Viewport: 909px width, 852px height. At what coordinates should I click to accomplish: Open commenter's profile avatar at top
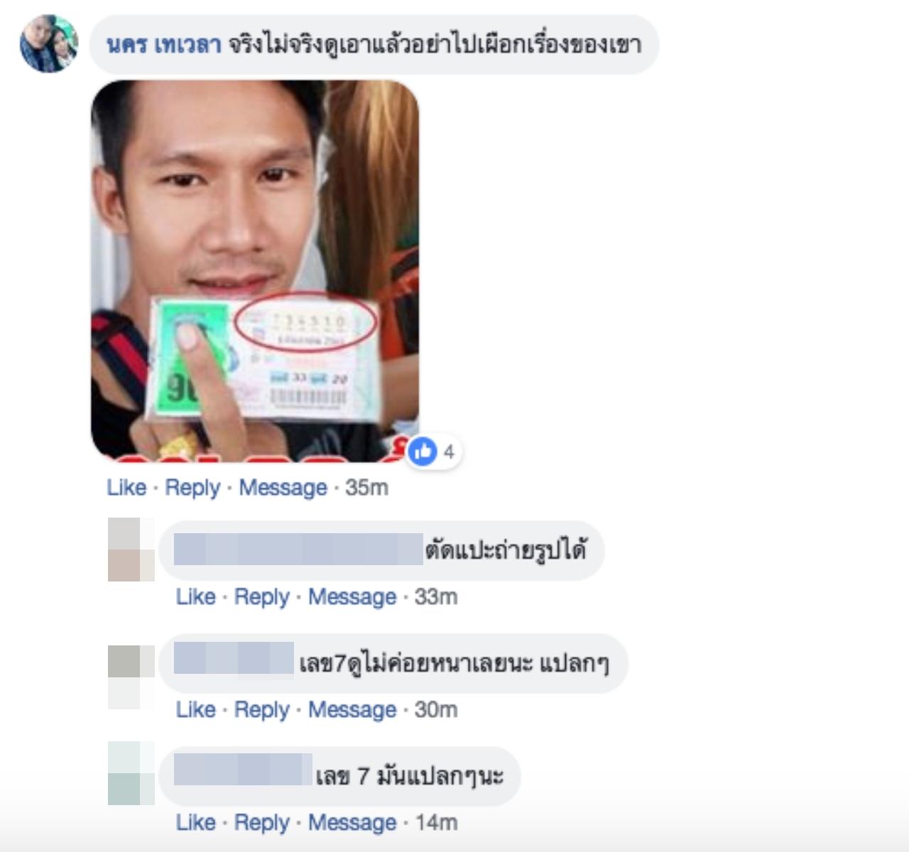click(x=49, y=44)
